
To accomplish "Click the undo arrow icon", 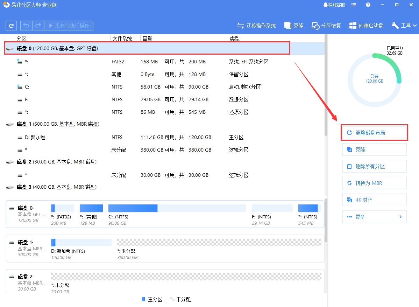I will tap(26, 25).
